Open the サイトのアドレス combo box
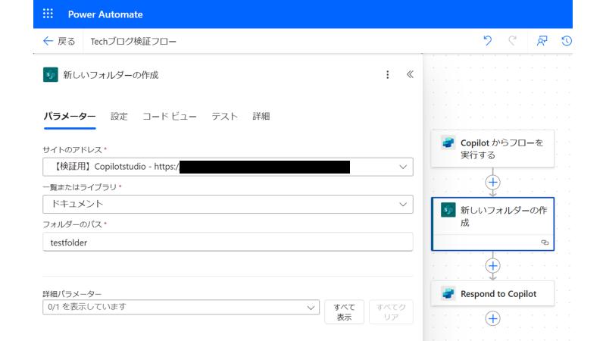 [228, 167]
